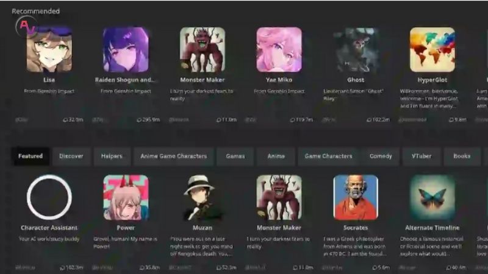
Task: Click Muzan's 'You were out on a late' description
Action: click(201, 247)
